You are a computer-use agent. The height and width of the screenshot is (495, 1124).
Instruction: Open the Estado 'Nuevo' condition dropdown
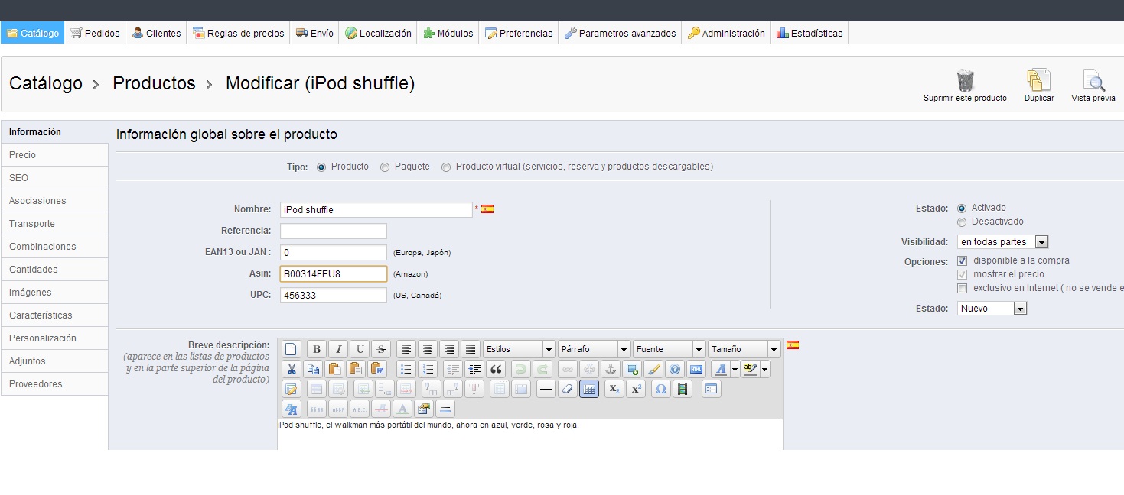[x=992, y=309]
